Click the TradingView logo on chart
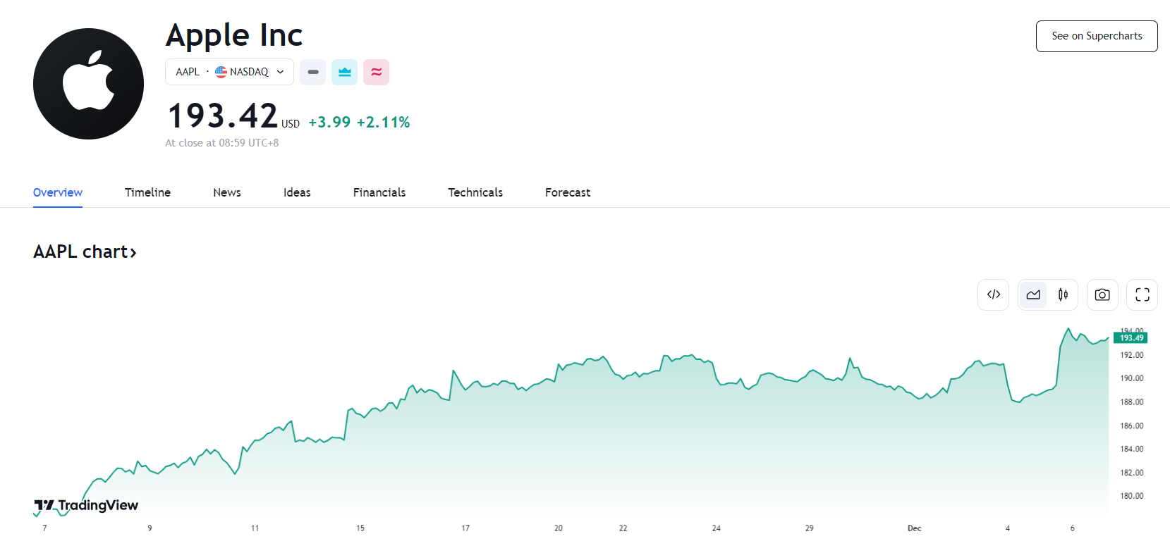The image size is (1170, 553). [x=86, y=505]
